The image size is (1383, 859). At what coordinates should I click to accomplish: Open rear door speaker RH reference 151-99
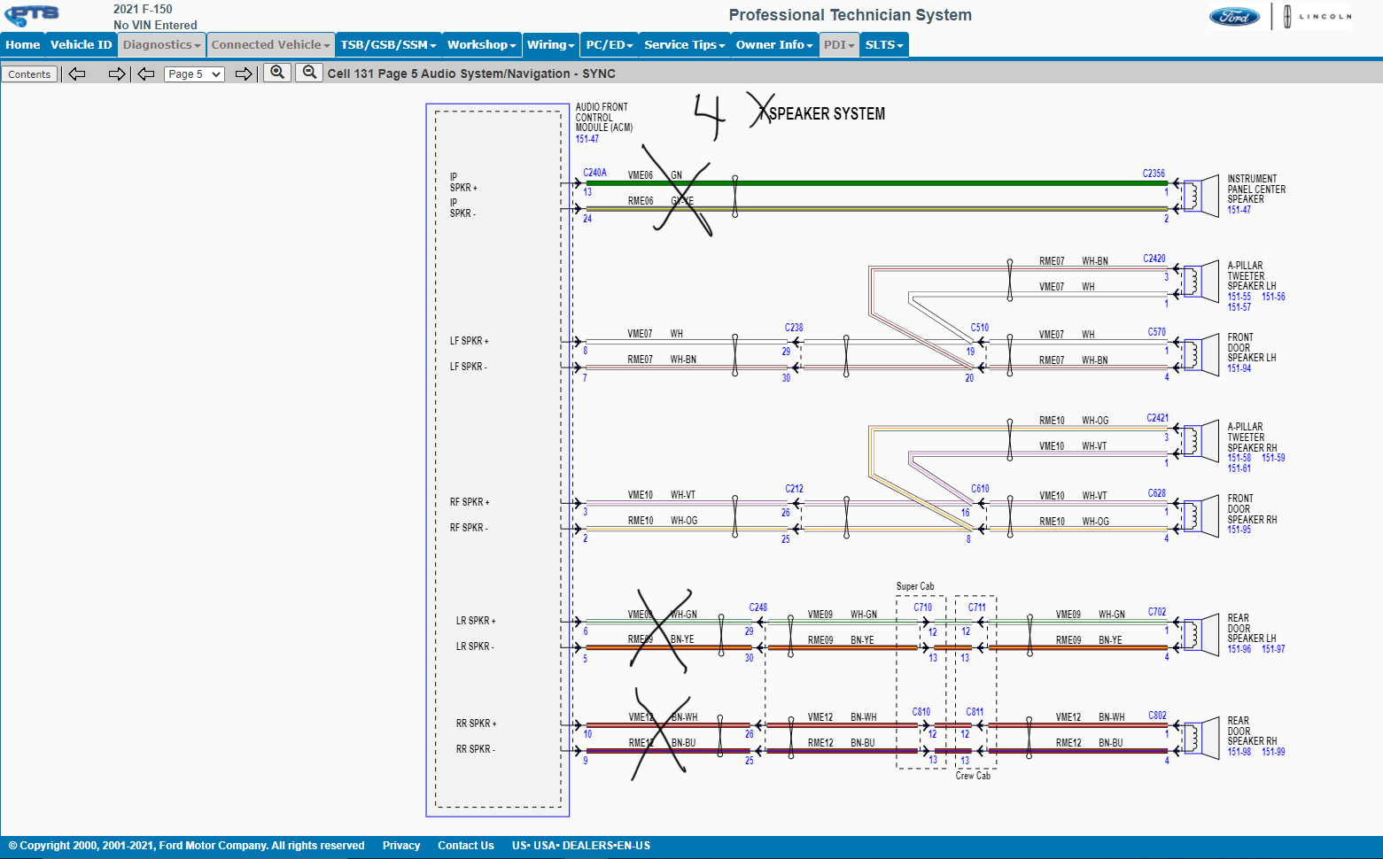click(1274, 752)
